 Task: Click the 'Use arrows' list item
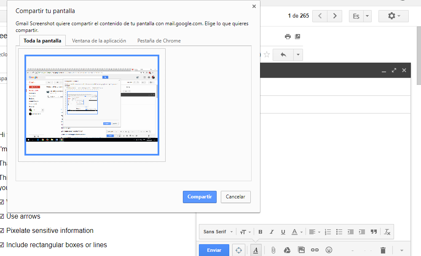23,216
